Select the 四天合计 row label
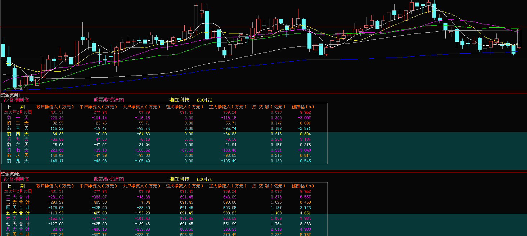The height and width of the screenshot is (236, 527). coord(18,208)
